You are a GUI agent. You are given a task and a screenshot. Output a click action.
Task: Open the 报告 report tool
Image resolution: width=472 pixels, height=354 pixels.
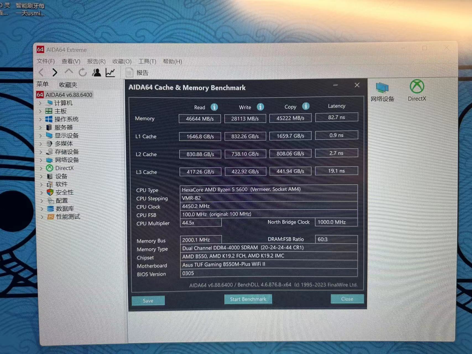137,72
